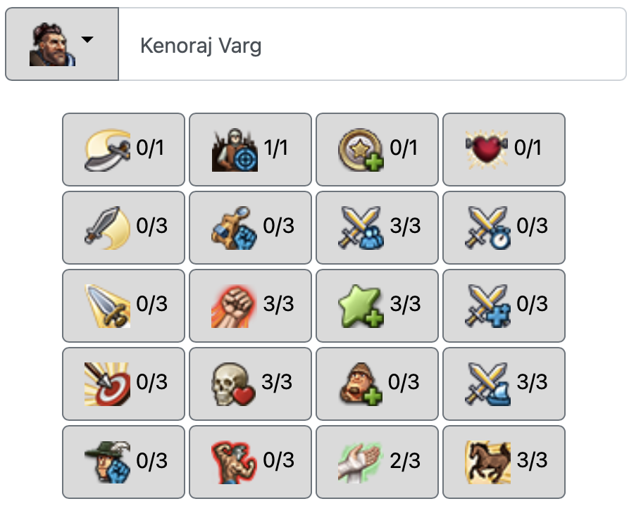Select the bandaged hand skill 2/3
The image size is (641, 525).
click(377, 461)
